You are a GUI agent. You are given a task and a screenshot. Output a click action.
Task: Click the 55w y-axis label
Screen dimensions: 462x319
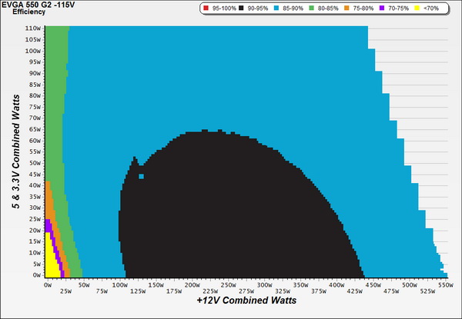(x=35, y=151)
